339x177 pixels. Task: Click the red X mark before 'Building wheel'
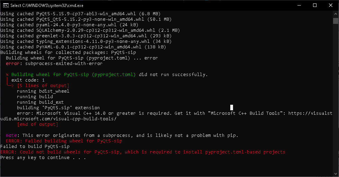(x=7, y=75)
